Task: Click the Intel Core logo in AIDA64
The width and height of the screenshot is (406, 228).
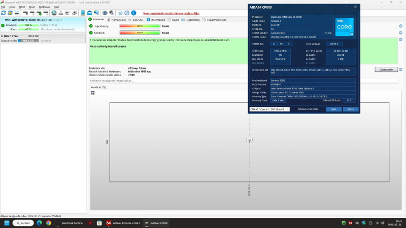Action: point(345,27)
